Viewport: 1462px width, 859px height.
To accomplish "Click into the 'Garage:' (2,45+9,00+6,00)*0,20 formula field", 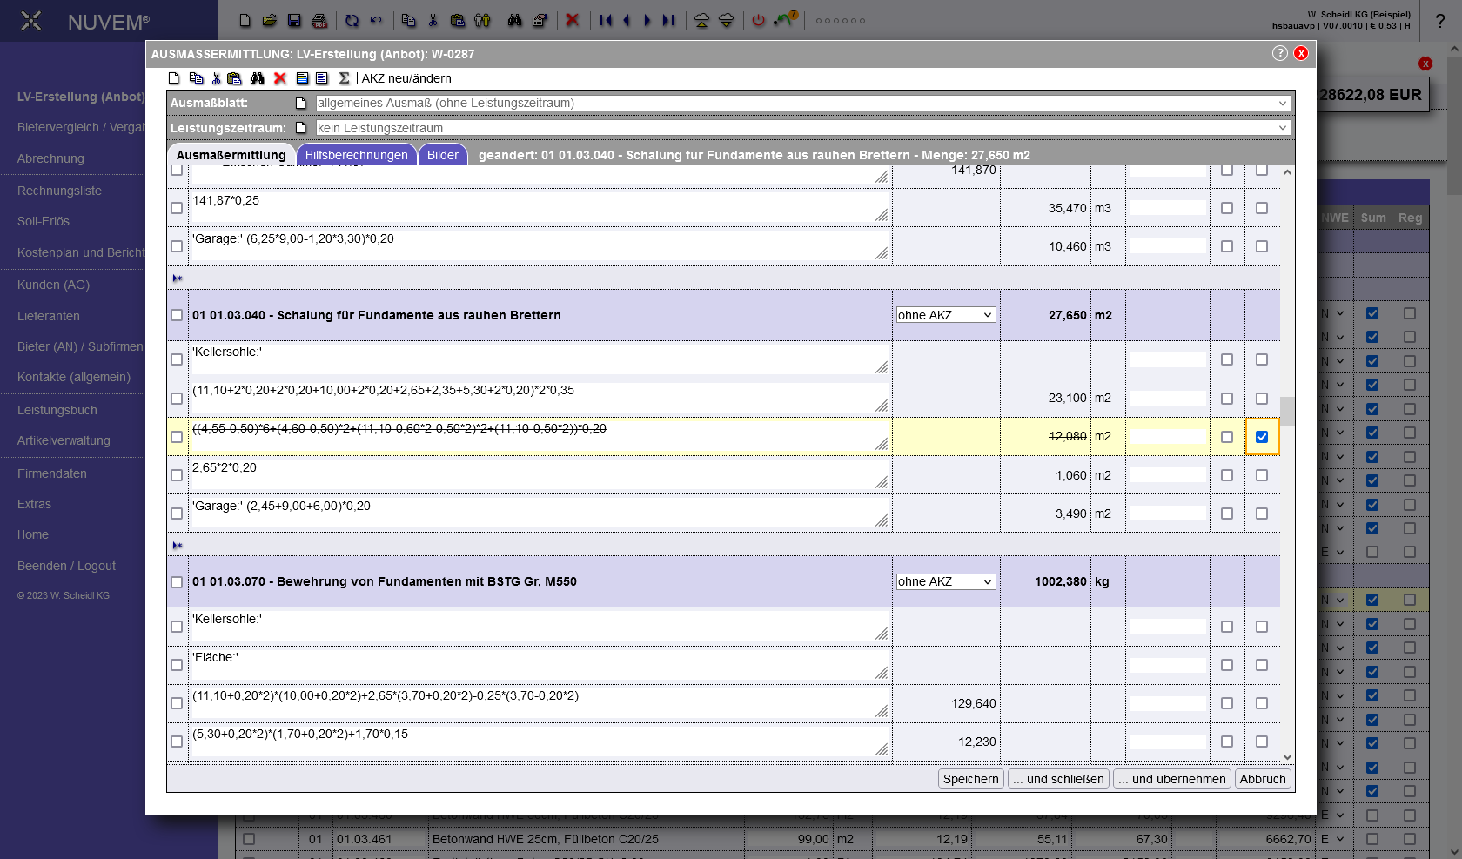I will point(540,513).
